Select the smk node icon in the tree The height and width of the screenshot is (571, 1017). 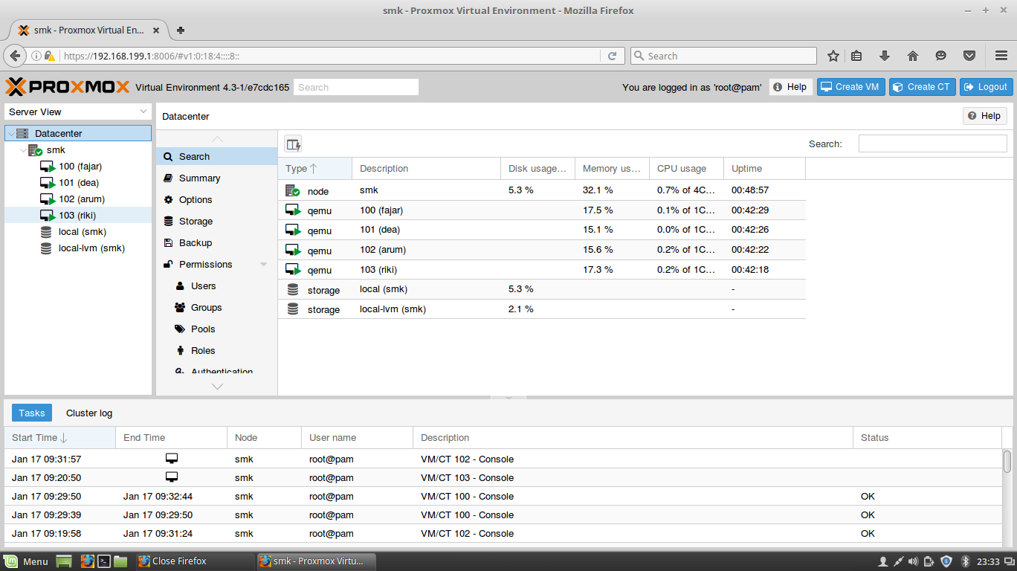coord(36,150)
